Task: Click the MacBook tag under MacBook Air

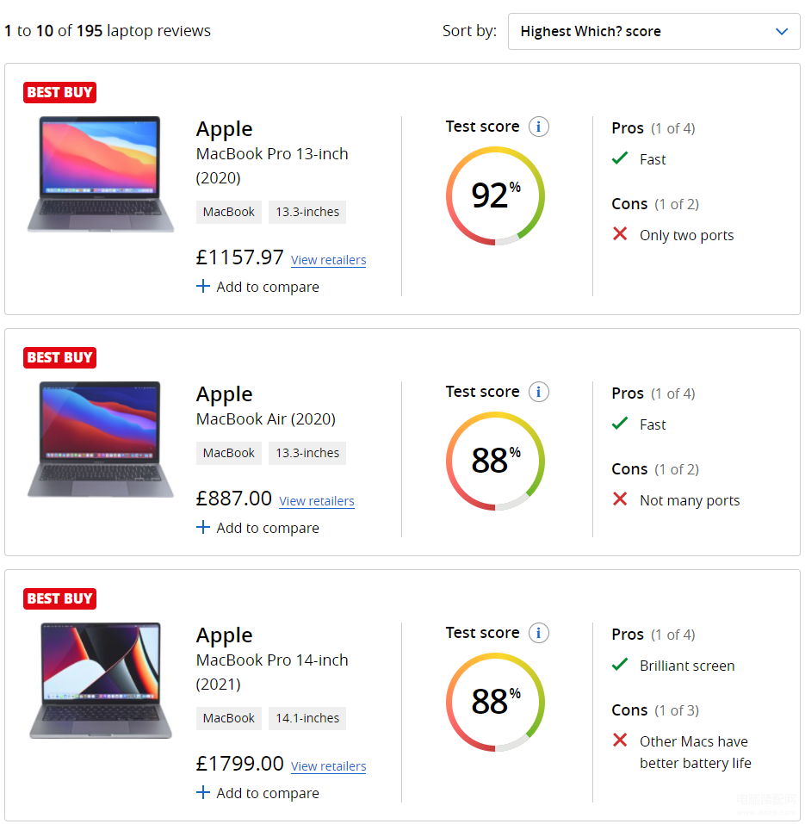Action: [x=228, y=453]
